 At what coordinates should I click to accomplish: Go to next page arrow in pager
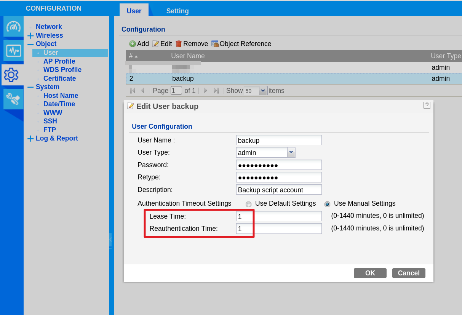click(x=206, y=91)
